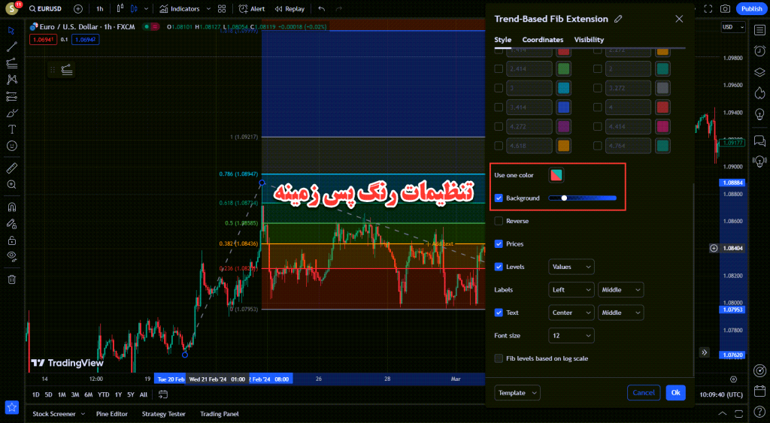Take a chart snapshot with camera icon

coord(725,9)
